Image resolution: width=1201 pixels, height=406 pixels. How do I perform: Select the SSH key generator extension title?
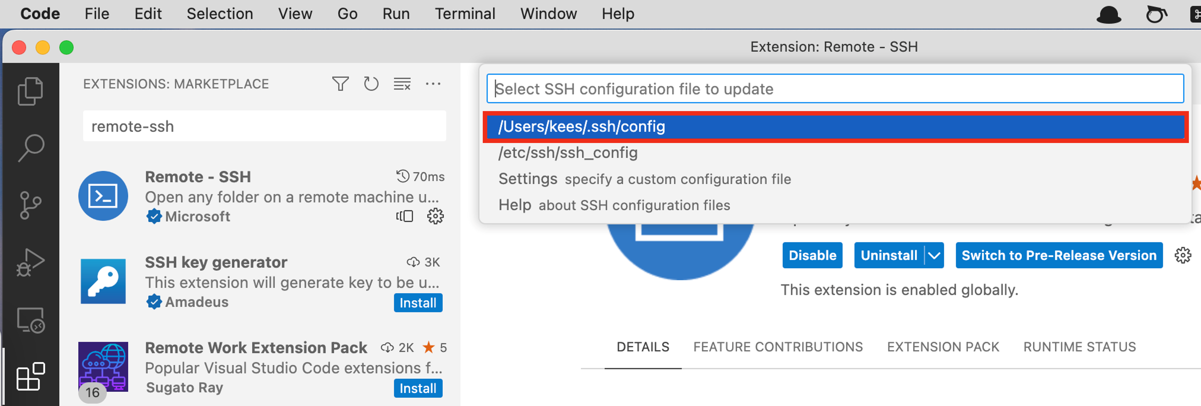[x=216, y=262]
